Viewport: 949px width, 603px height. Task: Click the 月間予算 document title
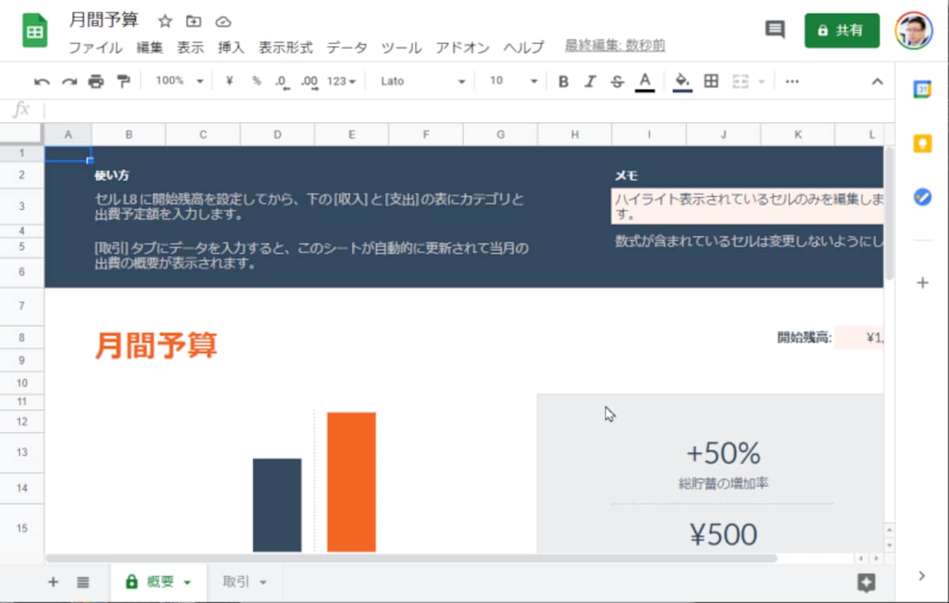(104, 21)
